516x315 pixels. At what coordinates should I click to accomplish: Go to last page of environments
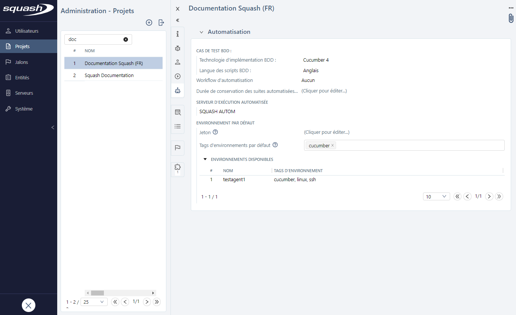click(499, 196)
